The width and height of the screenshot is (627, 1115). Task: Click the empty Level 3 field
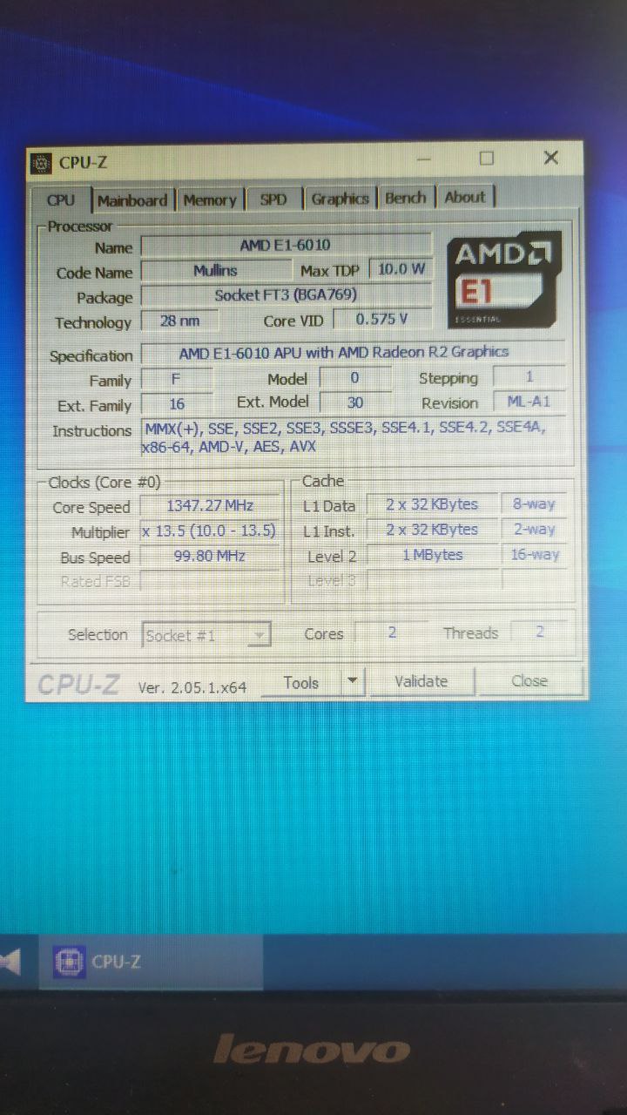pyautogui.click(x=432, y=580)
